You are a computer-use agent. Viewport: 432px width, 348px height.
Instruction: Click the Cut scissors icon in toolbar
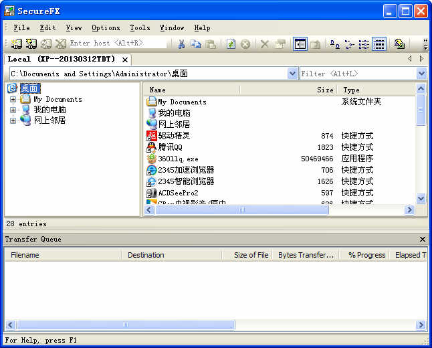coord(181,44)
